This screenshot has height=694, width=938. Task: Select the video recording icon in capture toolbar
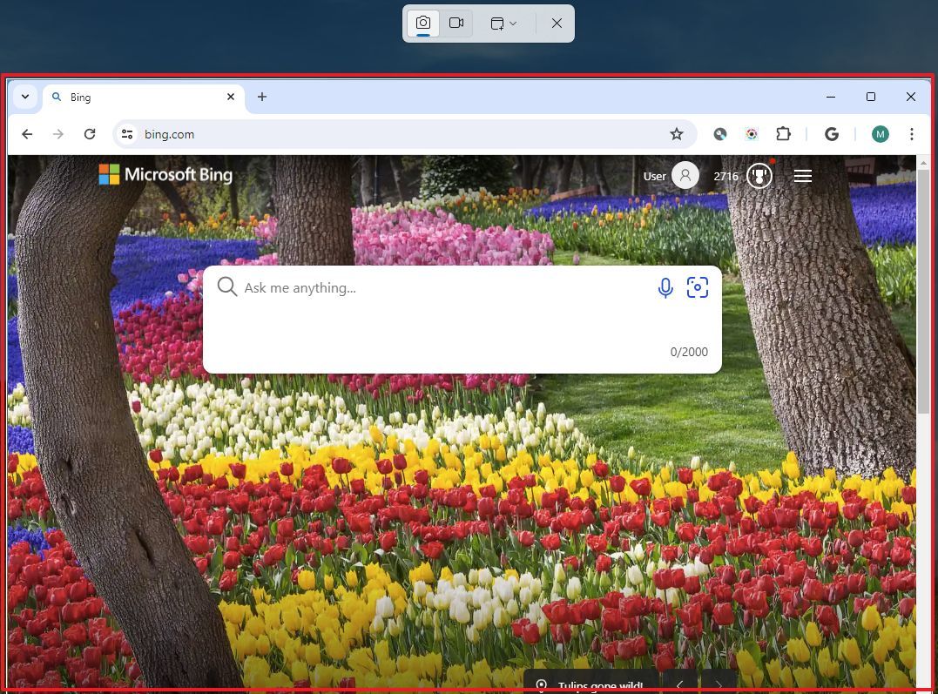456,23
